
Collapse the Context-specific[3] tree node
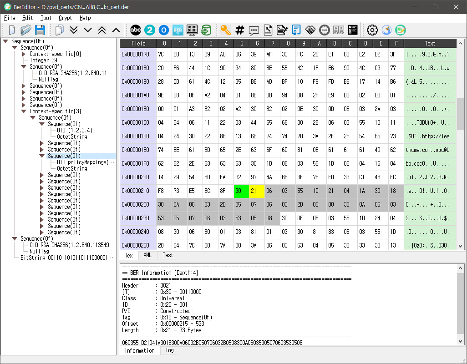24,111
